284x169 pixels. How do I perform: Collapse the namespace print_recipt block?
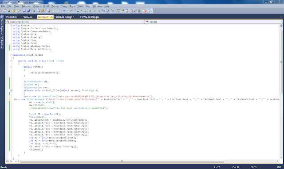[11, 55]
